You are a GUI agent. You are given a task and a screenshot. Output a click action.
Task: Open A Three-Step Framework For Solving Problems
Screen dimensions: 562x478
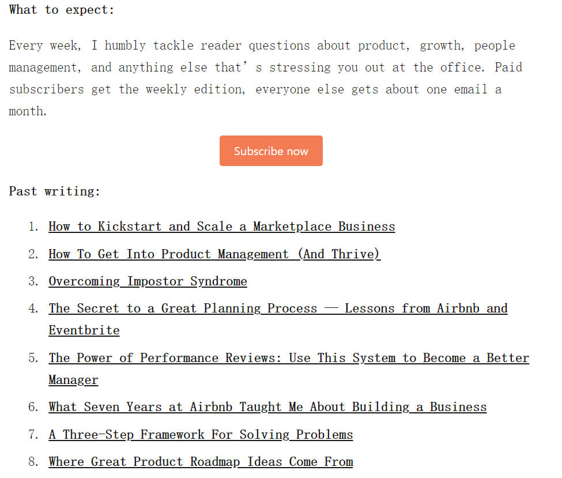201,435
